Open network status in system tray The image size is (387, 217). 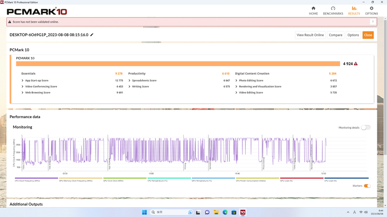click(361, 212)
